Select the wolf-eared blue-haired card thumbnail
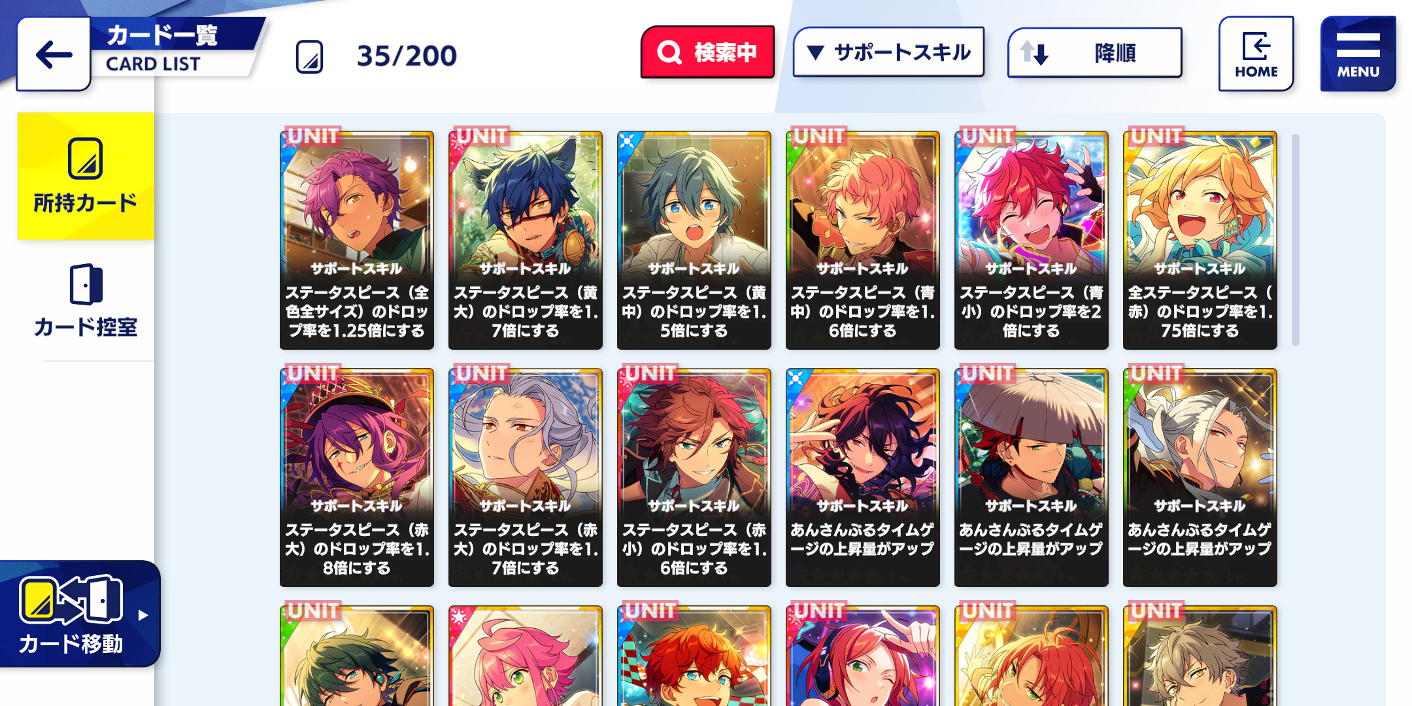1412x706 pixels. pyautogui.click(x=525, y=240)
